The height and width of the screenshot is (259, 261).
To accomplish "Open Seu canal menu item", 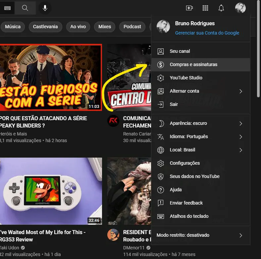I will coord(201,51).
